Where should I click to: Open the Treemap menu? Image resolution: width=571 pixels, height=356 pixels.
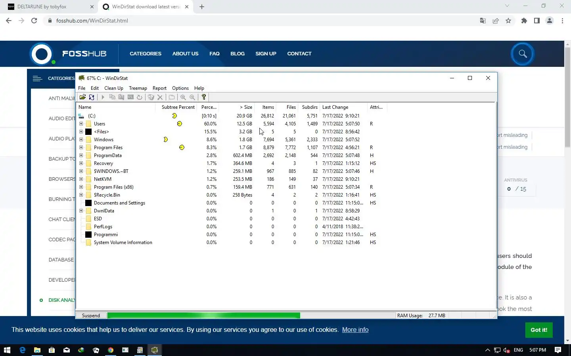(138, 88)
